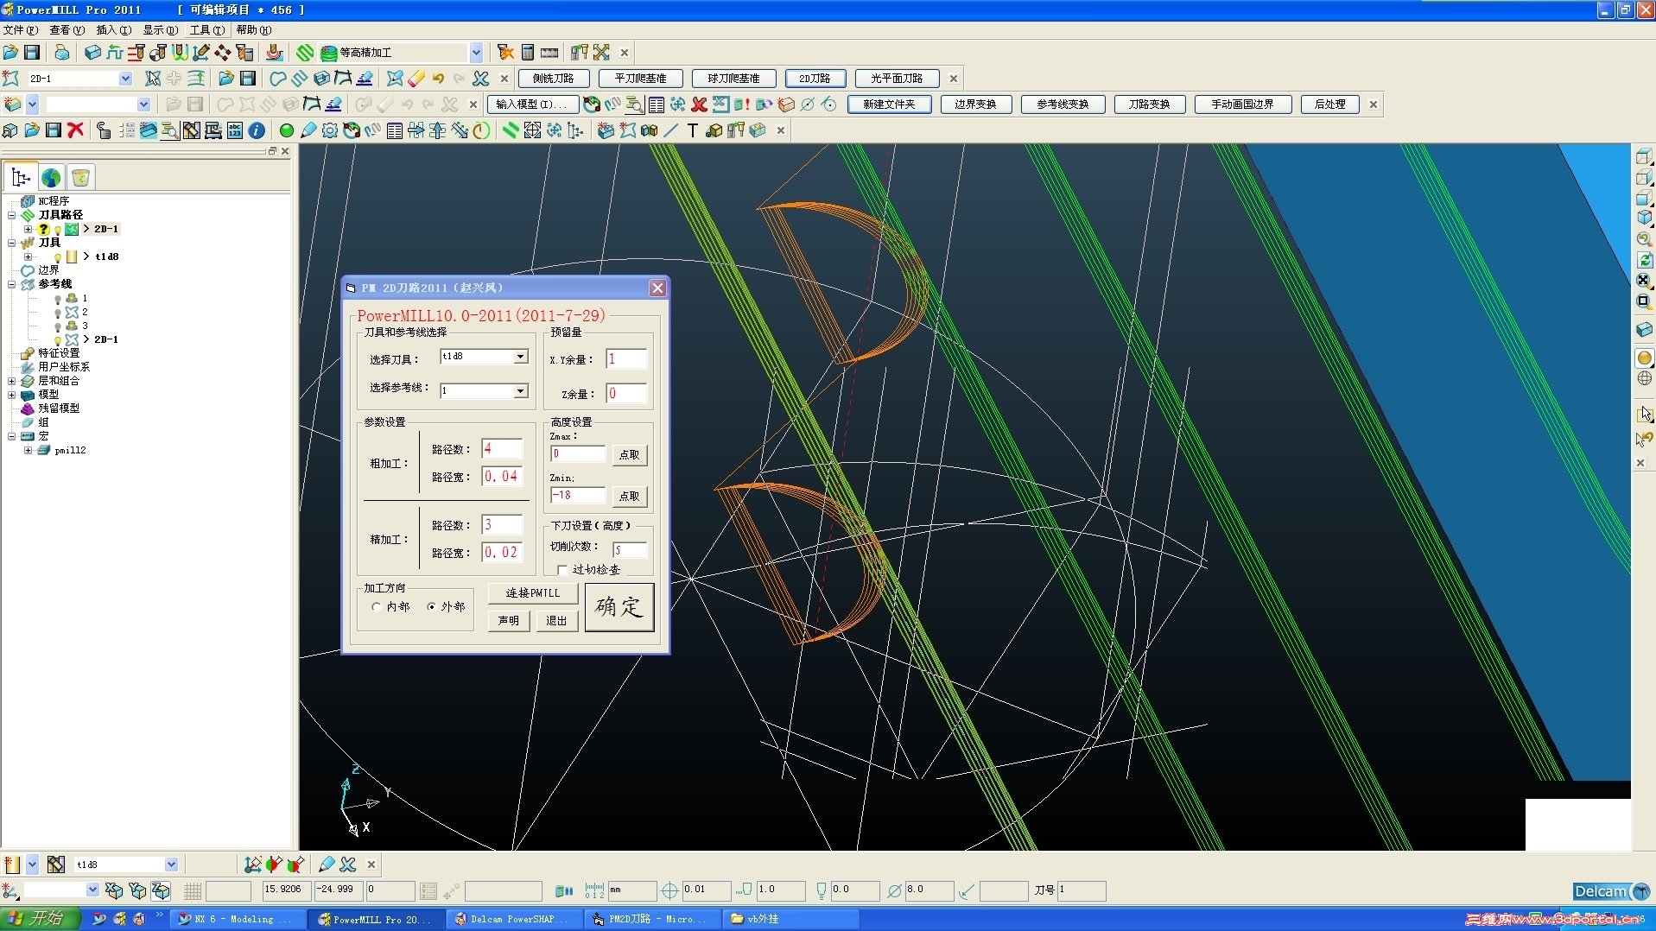This screenshot has width=1656, height=931.
Task: Click the red X delete icon
Action: tap(76, 130)
